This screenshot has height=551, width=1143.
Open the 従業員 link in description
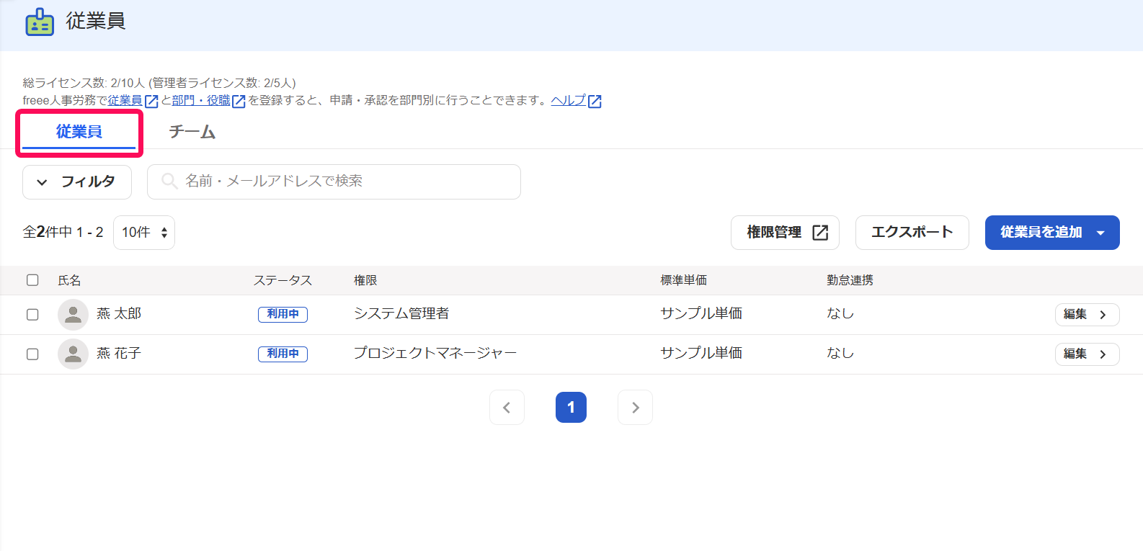tap(125, 101)
